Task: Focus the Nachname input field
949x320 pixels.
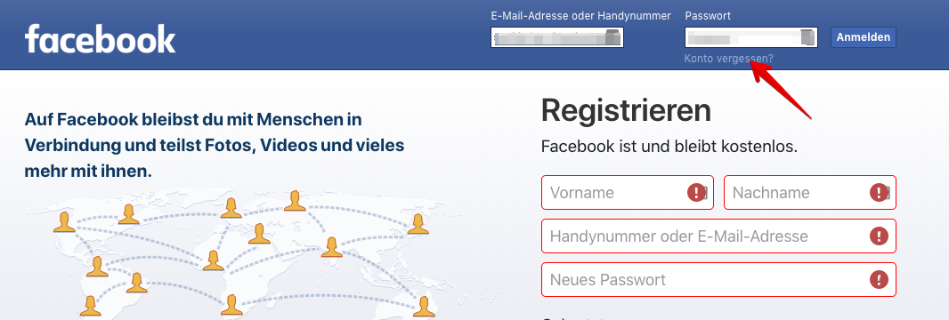Action: click(x=810, y=193)
